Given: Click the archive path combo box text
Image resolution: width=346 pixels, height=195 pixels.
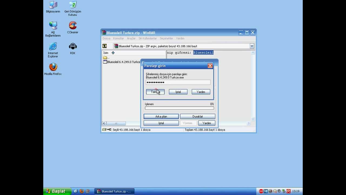Looking at the screenshot, I should [158, 46].
